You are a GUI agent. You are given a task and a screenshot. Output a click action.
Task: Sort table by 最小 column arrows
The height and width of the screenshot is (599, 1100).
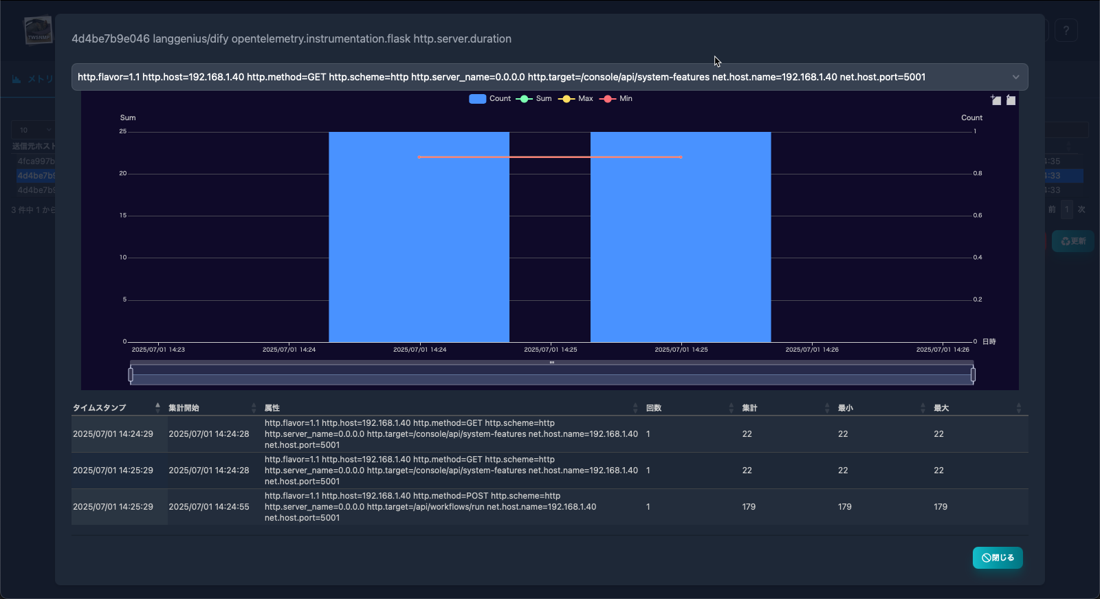(923, 407)
